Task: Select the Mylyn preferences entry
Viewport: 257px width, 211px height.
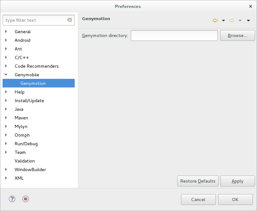Action: (x=21, y=126)
